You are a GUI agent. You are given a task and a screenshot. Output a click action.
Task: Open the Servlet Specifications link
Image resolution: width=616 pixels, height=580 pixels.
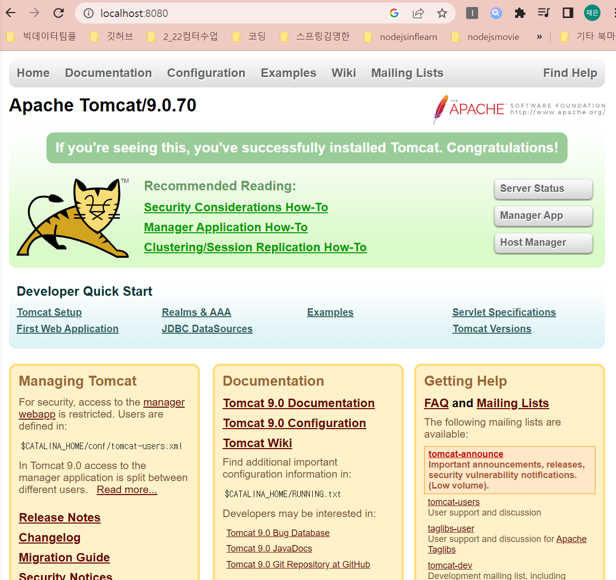[x=504, y=312]
